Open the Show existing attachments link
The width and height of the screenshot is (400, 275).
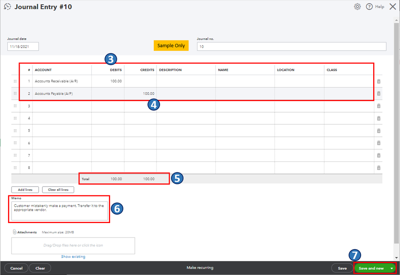(x=73, y=257)
